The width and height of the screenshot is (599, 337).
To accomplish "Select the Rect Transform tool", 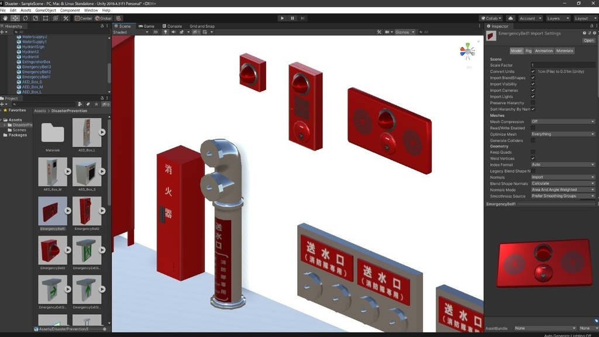I will pos(46,18).
